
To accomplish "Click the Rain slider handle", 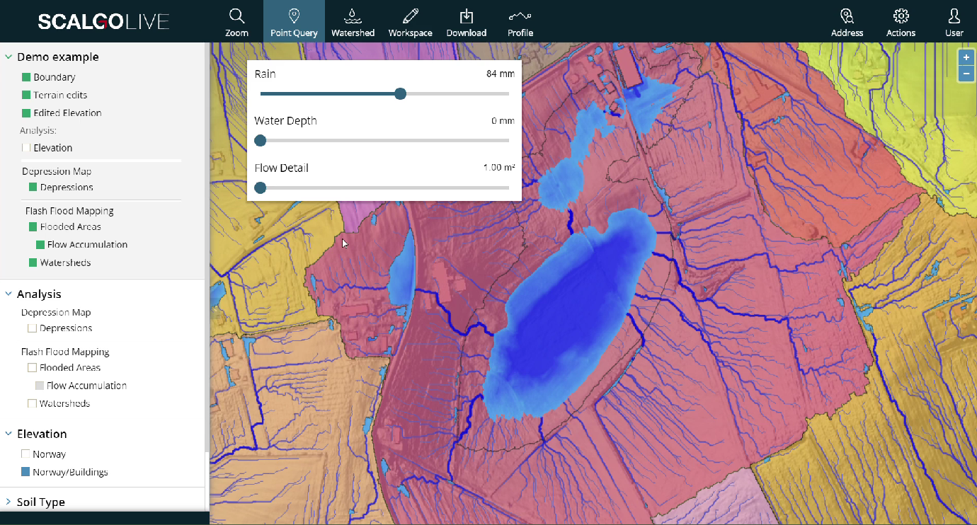I will [401, 93].
